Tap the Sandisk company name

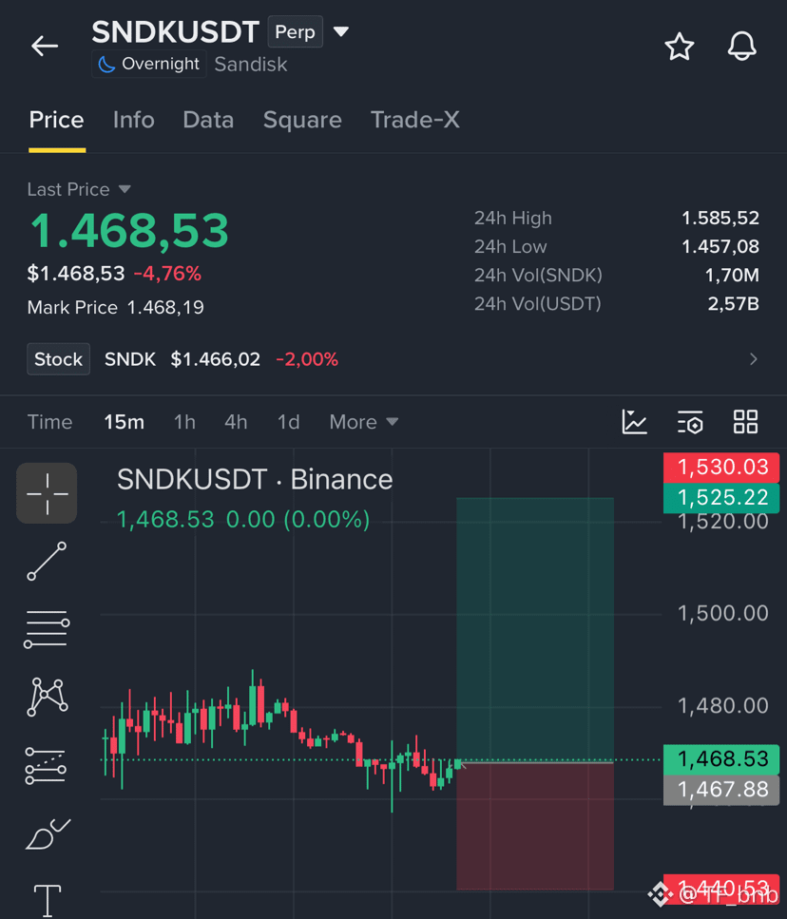(x=251, y=64)
